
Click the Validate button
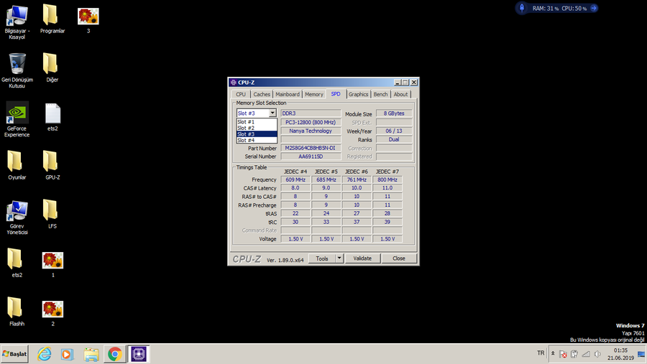pos(362,258)
